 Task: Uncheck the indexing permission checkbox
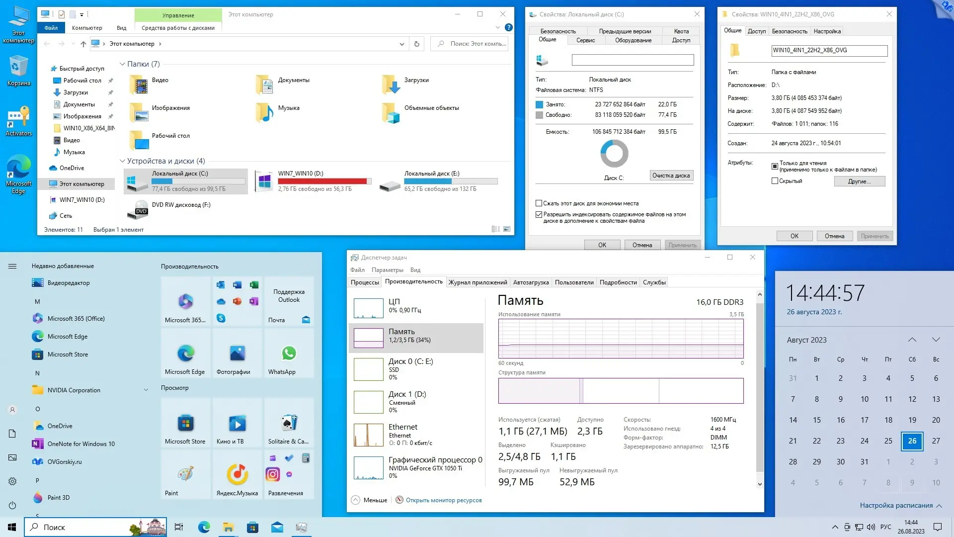tap(539, 214)
